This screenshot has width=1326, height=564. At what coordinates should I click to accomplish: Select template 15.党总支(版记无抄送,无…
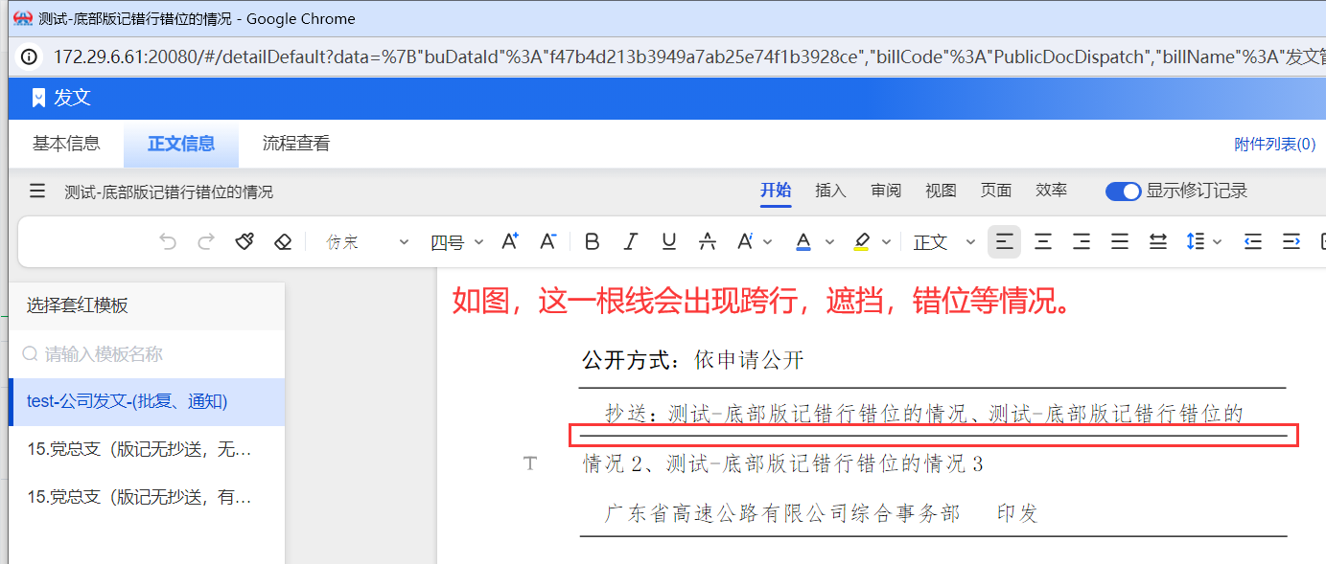[x=147, y=449]
